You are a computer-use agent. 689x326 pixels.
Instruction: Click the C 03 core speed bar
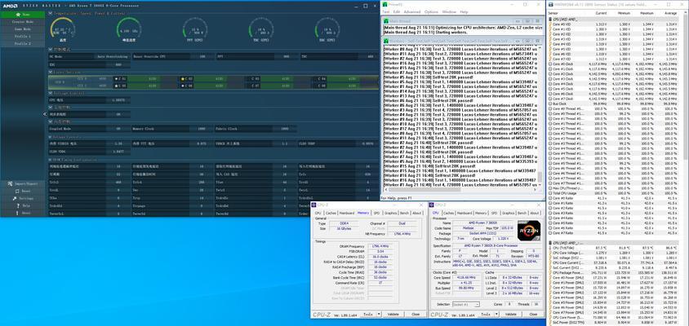pyautogui.click(x=278, y=79)
